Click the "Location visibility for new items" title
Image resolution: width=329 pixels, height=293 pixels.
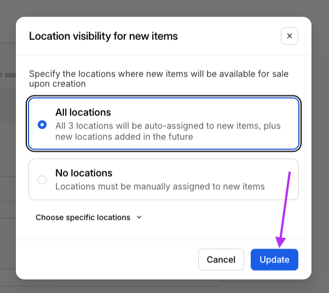click(103, 36)
